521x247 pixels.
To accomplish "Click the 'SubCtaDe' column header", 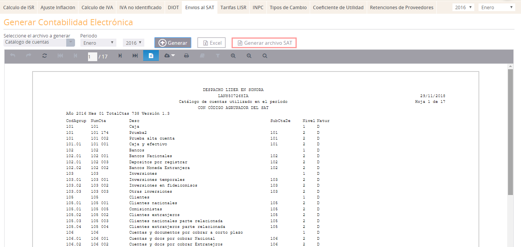I will coord(280,120).
